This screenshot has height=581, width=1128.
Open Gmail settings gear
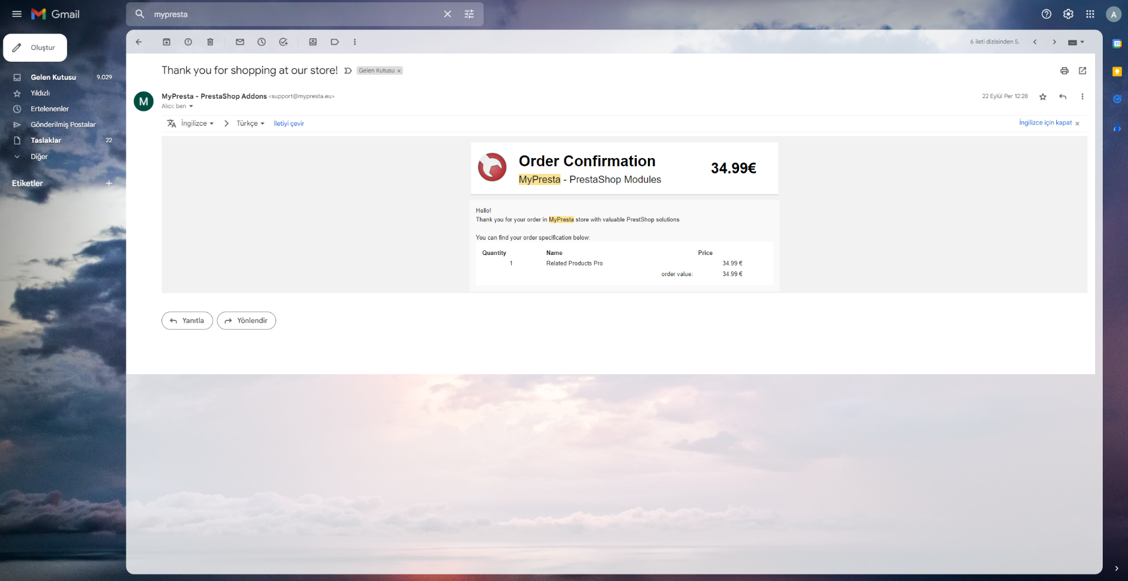tap(1068, 14)
